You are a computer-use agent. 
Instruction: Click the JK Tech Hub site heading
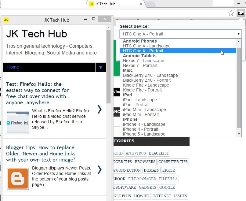tap(37, 34)
